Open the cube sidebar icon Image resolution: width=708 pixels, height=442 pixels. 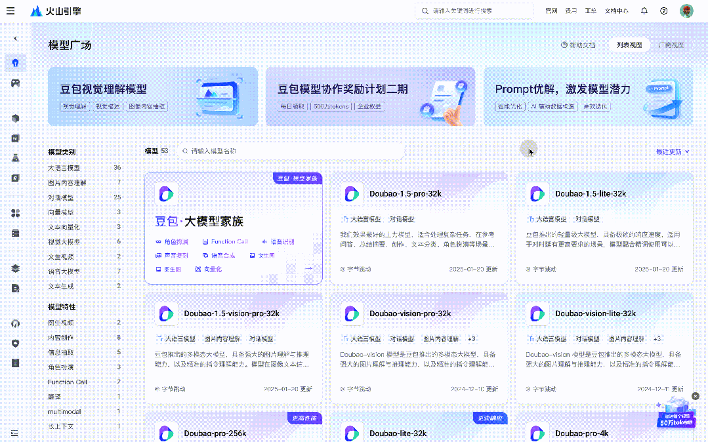15,118
